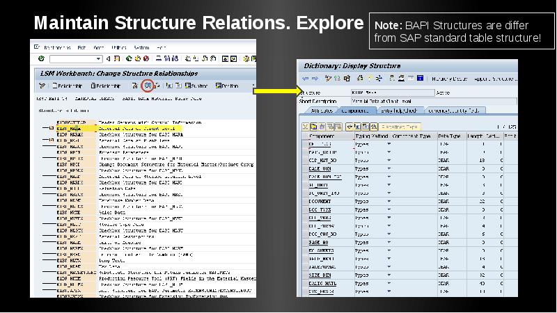The image size is (557, 313).
Task: Open Typing Method dropdown for PAGE_NO row
Action: 389,242
